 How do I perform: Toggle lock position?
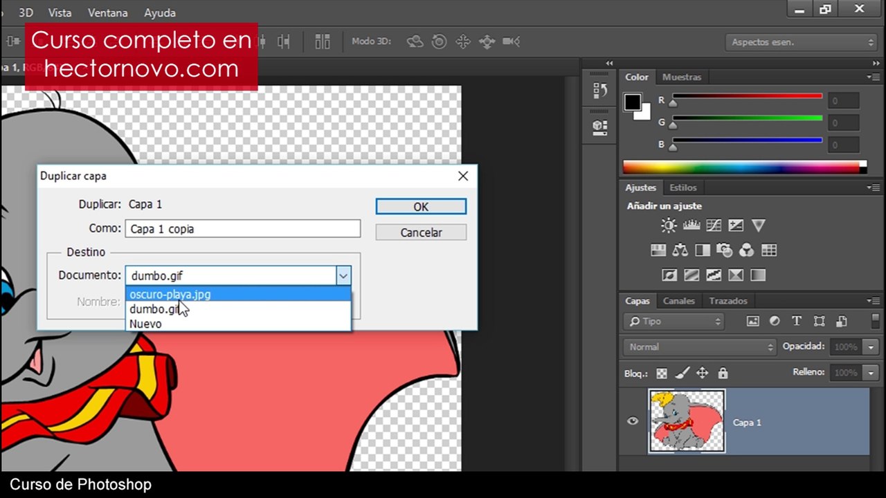pos(703,373)
